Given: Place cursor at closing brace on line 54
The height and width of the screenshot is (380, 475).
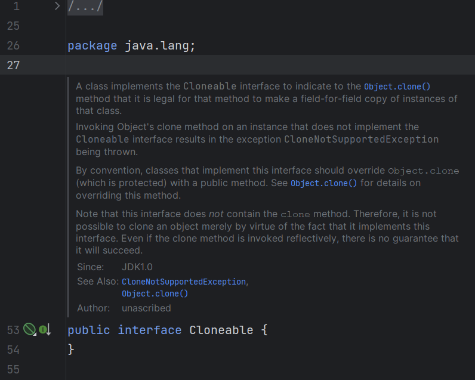Looking at the screenshot, I should (x=71, y=350).
